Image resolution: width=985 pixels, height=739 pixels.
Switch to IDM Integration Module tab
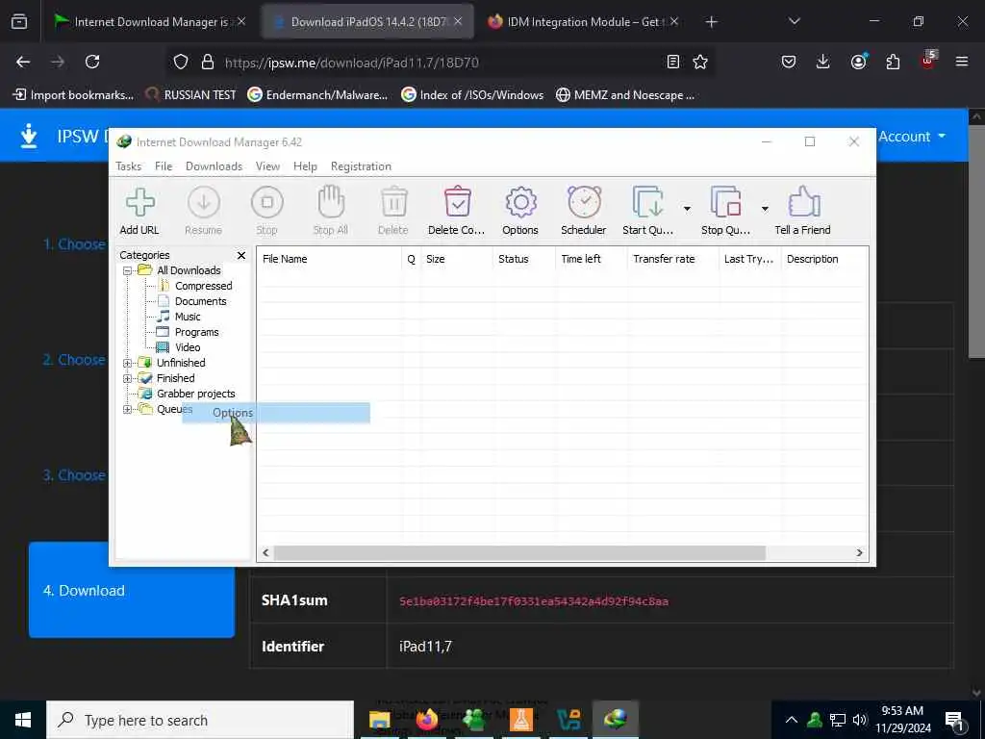[x=583, y=22]
